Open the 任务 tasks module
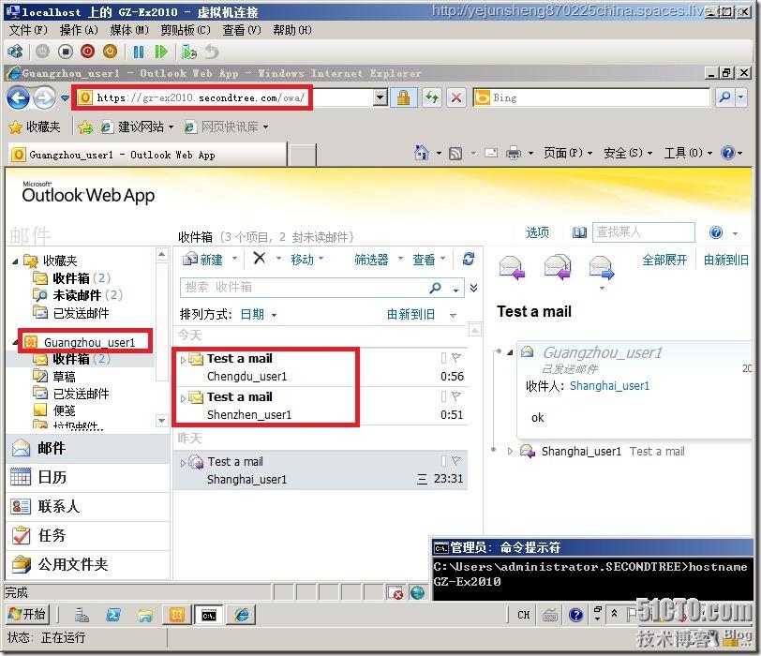The height and width of the screenshot is (656, 761). click(88, 536)
